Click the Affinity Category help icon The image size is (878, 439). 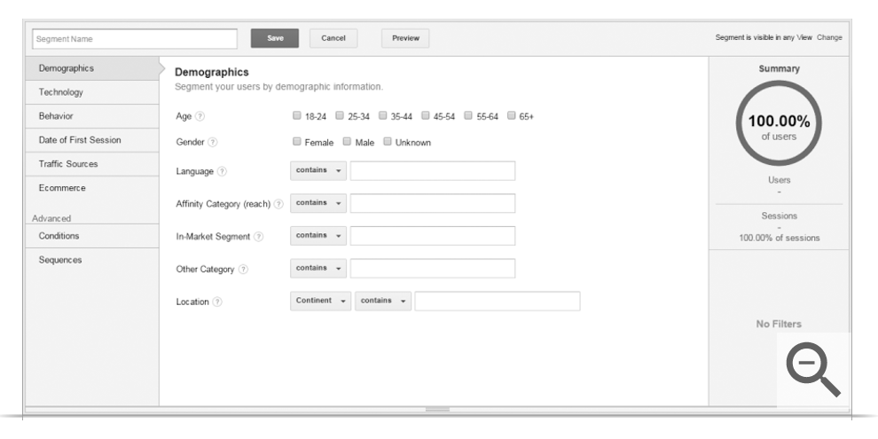click(x=278, y=204)
